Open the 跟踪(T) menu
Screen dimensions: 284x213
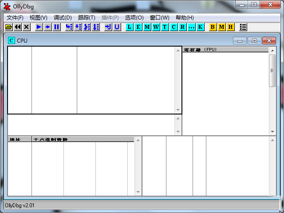tap(87, 18)
